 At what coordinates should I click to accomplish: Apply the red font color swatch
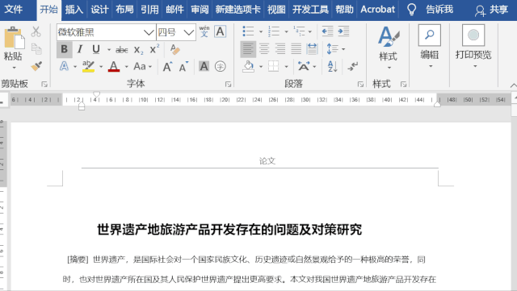tap(114, 66)
